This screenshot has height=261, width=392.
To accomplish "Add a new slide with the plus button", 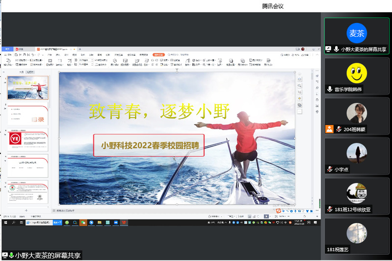I will tap(26, 211).
